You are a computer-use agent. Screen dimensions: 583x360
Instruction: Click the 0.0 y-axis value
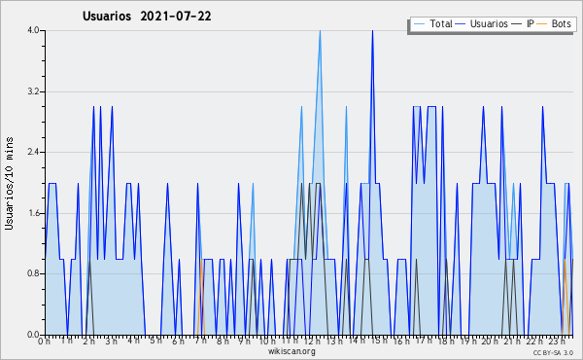33,335
